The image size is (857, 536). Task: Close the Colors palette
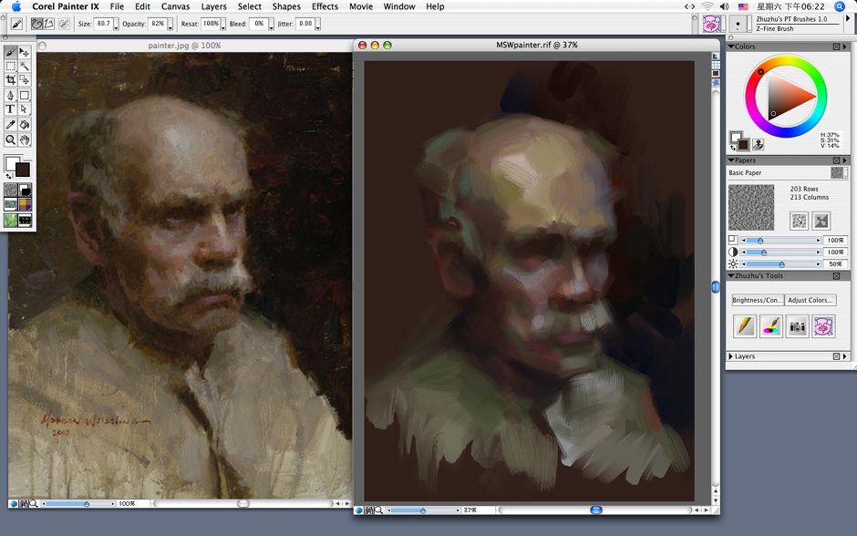coord(836,46)
